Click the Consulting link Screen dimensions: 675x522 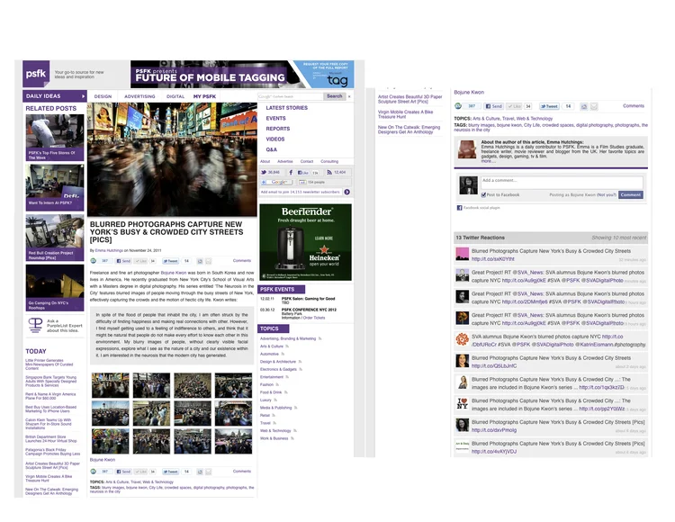329,162
